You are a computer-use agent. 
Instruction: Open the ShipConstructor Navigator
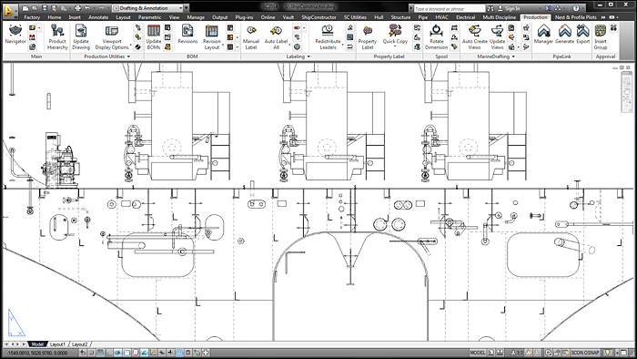[15, 34]
